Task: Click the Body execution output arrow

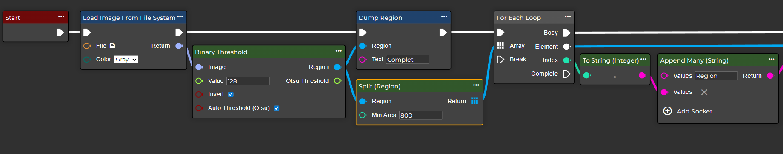Action: click(x=567, y=33)
